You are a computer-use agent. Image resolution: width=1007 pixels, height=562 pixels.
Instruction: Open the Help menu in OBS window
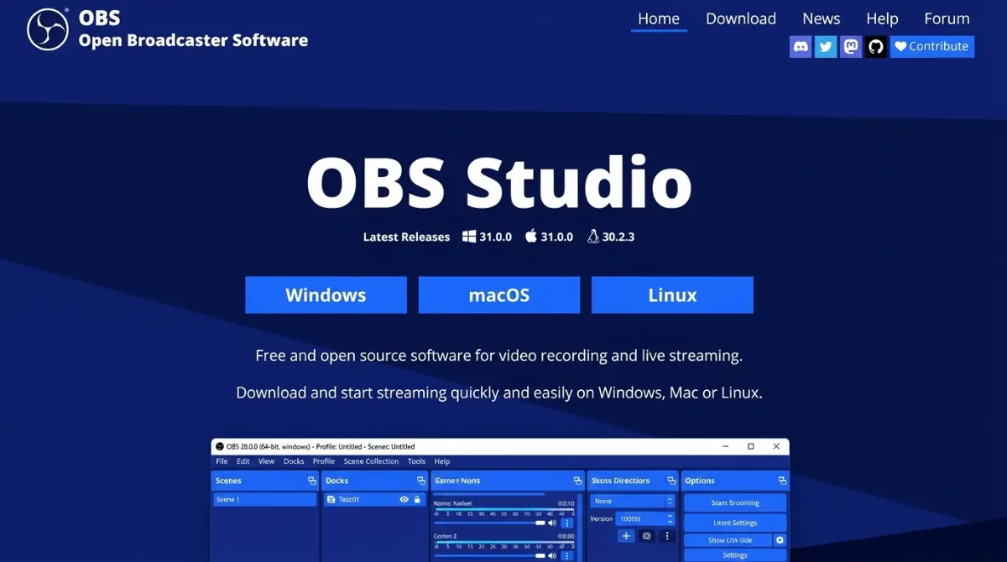442,461
